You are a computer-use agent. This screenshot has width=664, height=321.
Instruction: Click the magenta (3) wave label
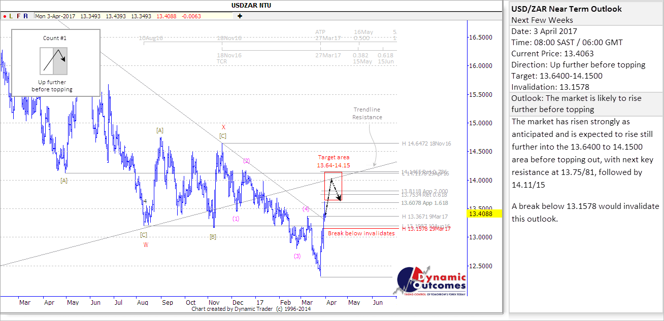[x=297, y=256]
